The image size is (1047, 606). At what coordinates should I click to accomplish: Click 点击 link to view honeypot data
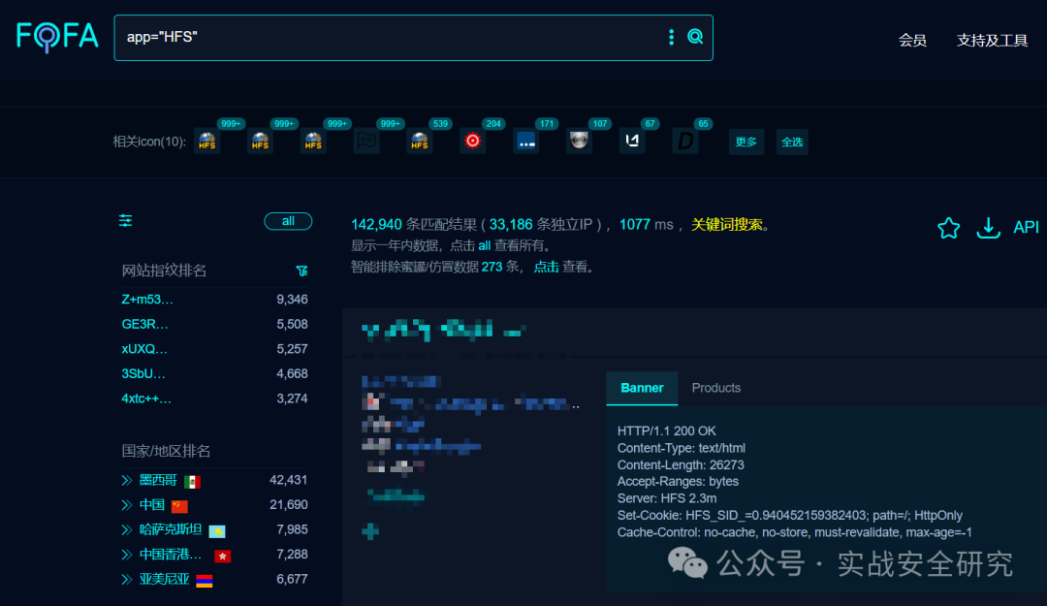(x=546, y=267)
